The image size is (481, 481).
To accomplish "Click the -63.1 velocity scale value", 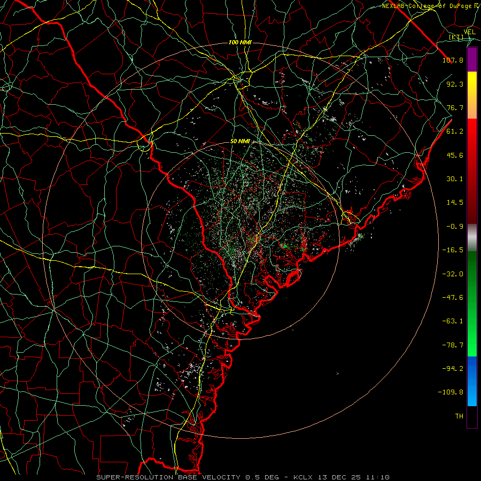I will pos(453,321).
